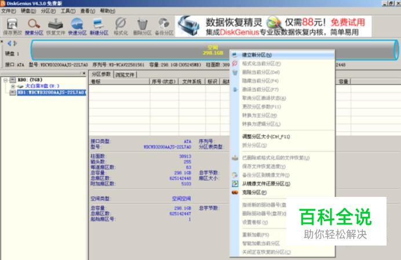Close the disk tree panel with its X
The image size is (401, 260).
click(84, 74)
